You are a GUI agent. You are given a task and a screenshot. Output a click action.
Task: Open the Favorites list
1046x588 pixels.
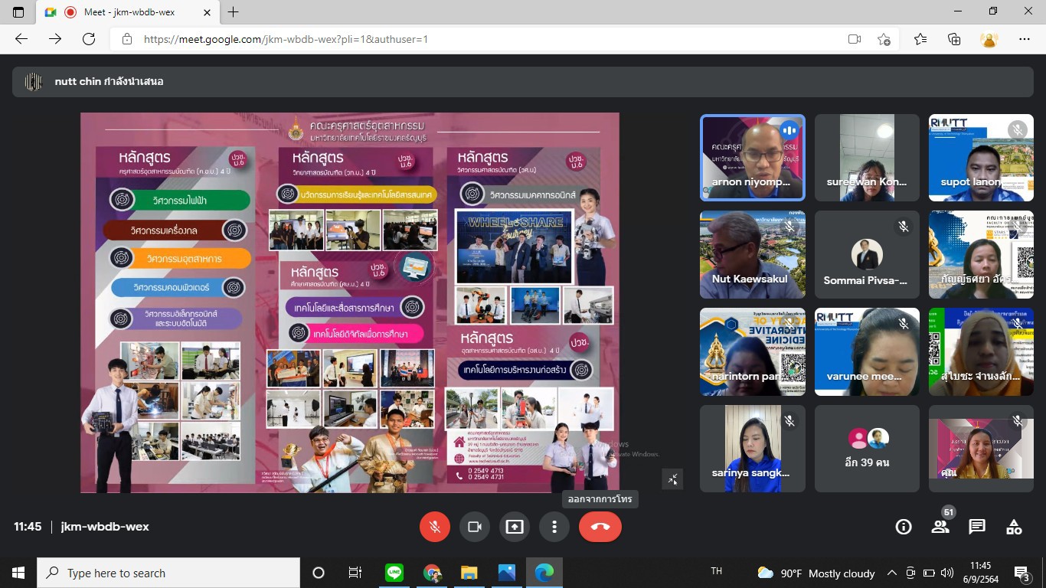pyautogui.click(x=920, y=39)
